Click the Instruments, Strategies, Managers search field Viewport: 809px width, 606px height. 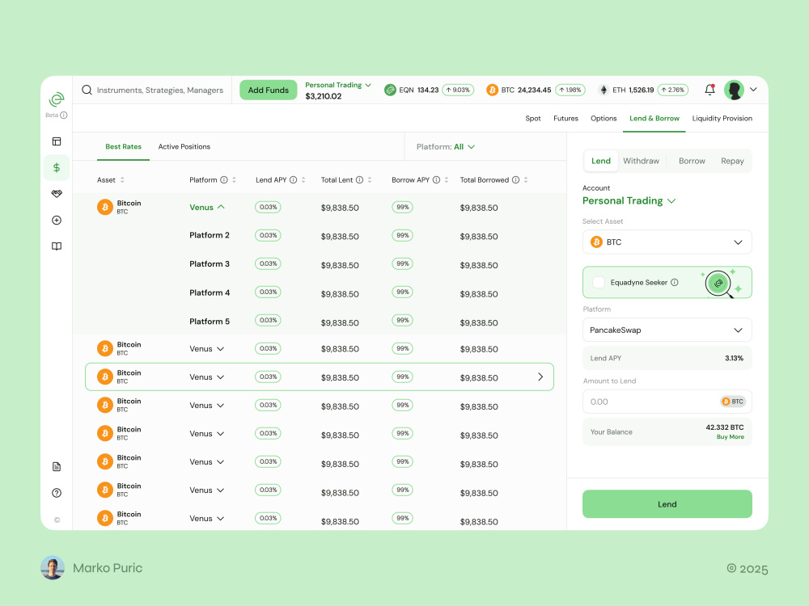coord(153,90)
